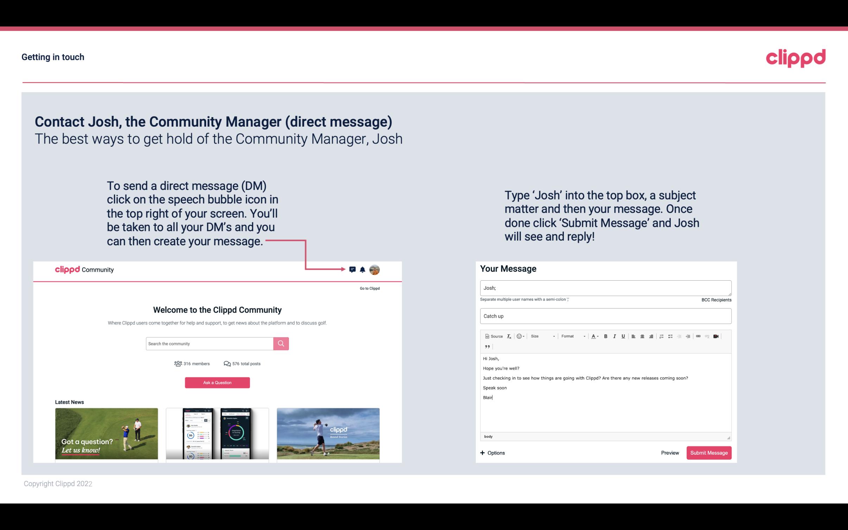848x530 pixels.
Task: Click the message recipient input field
Action: pos(605,288)
